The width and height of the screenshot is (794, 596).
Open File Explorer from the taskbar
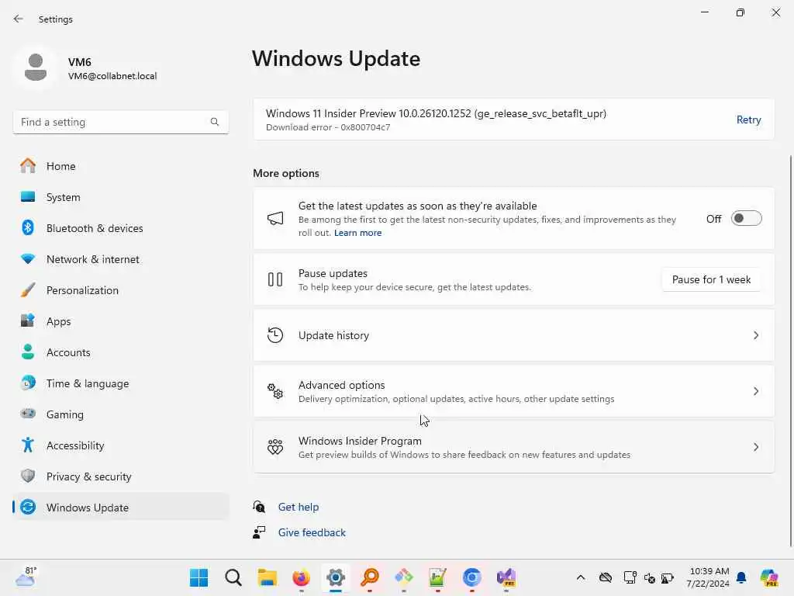[x=267, y=577]
